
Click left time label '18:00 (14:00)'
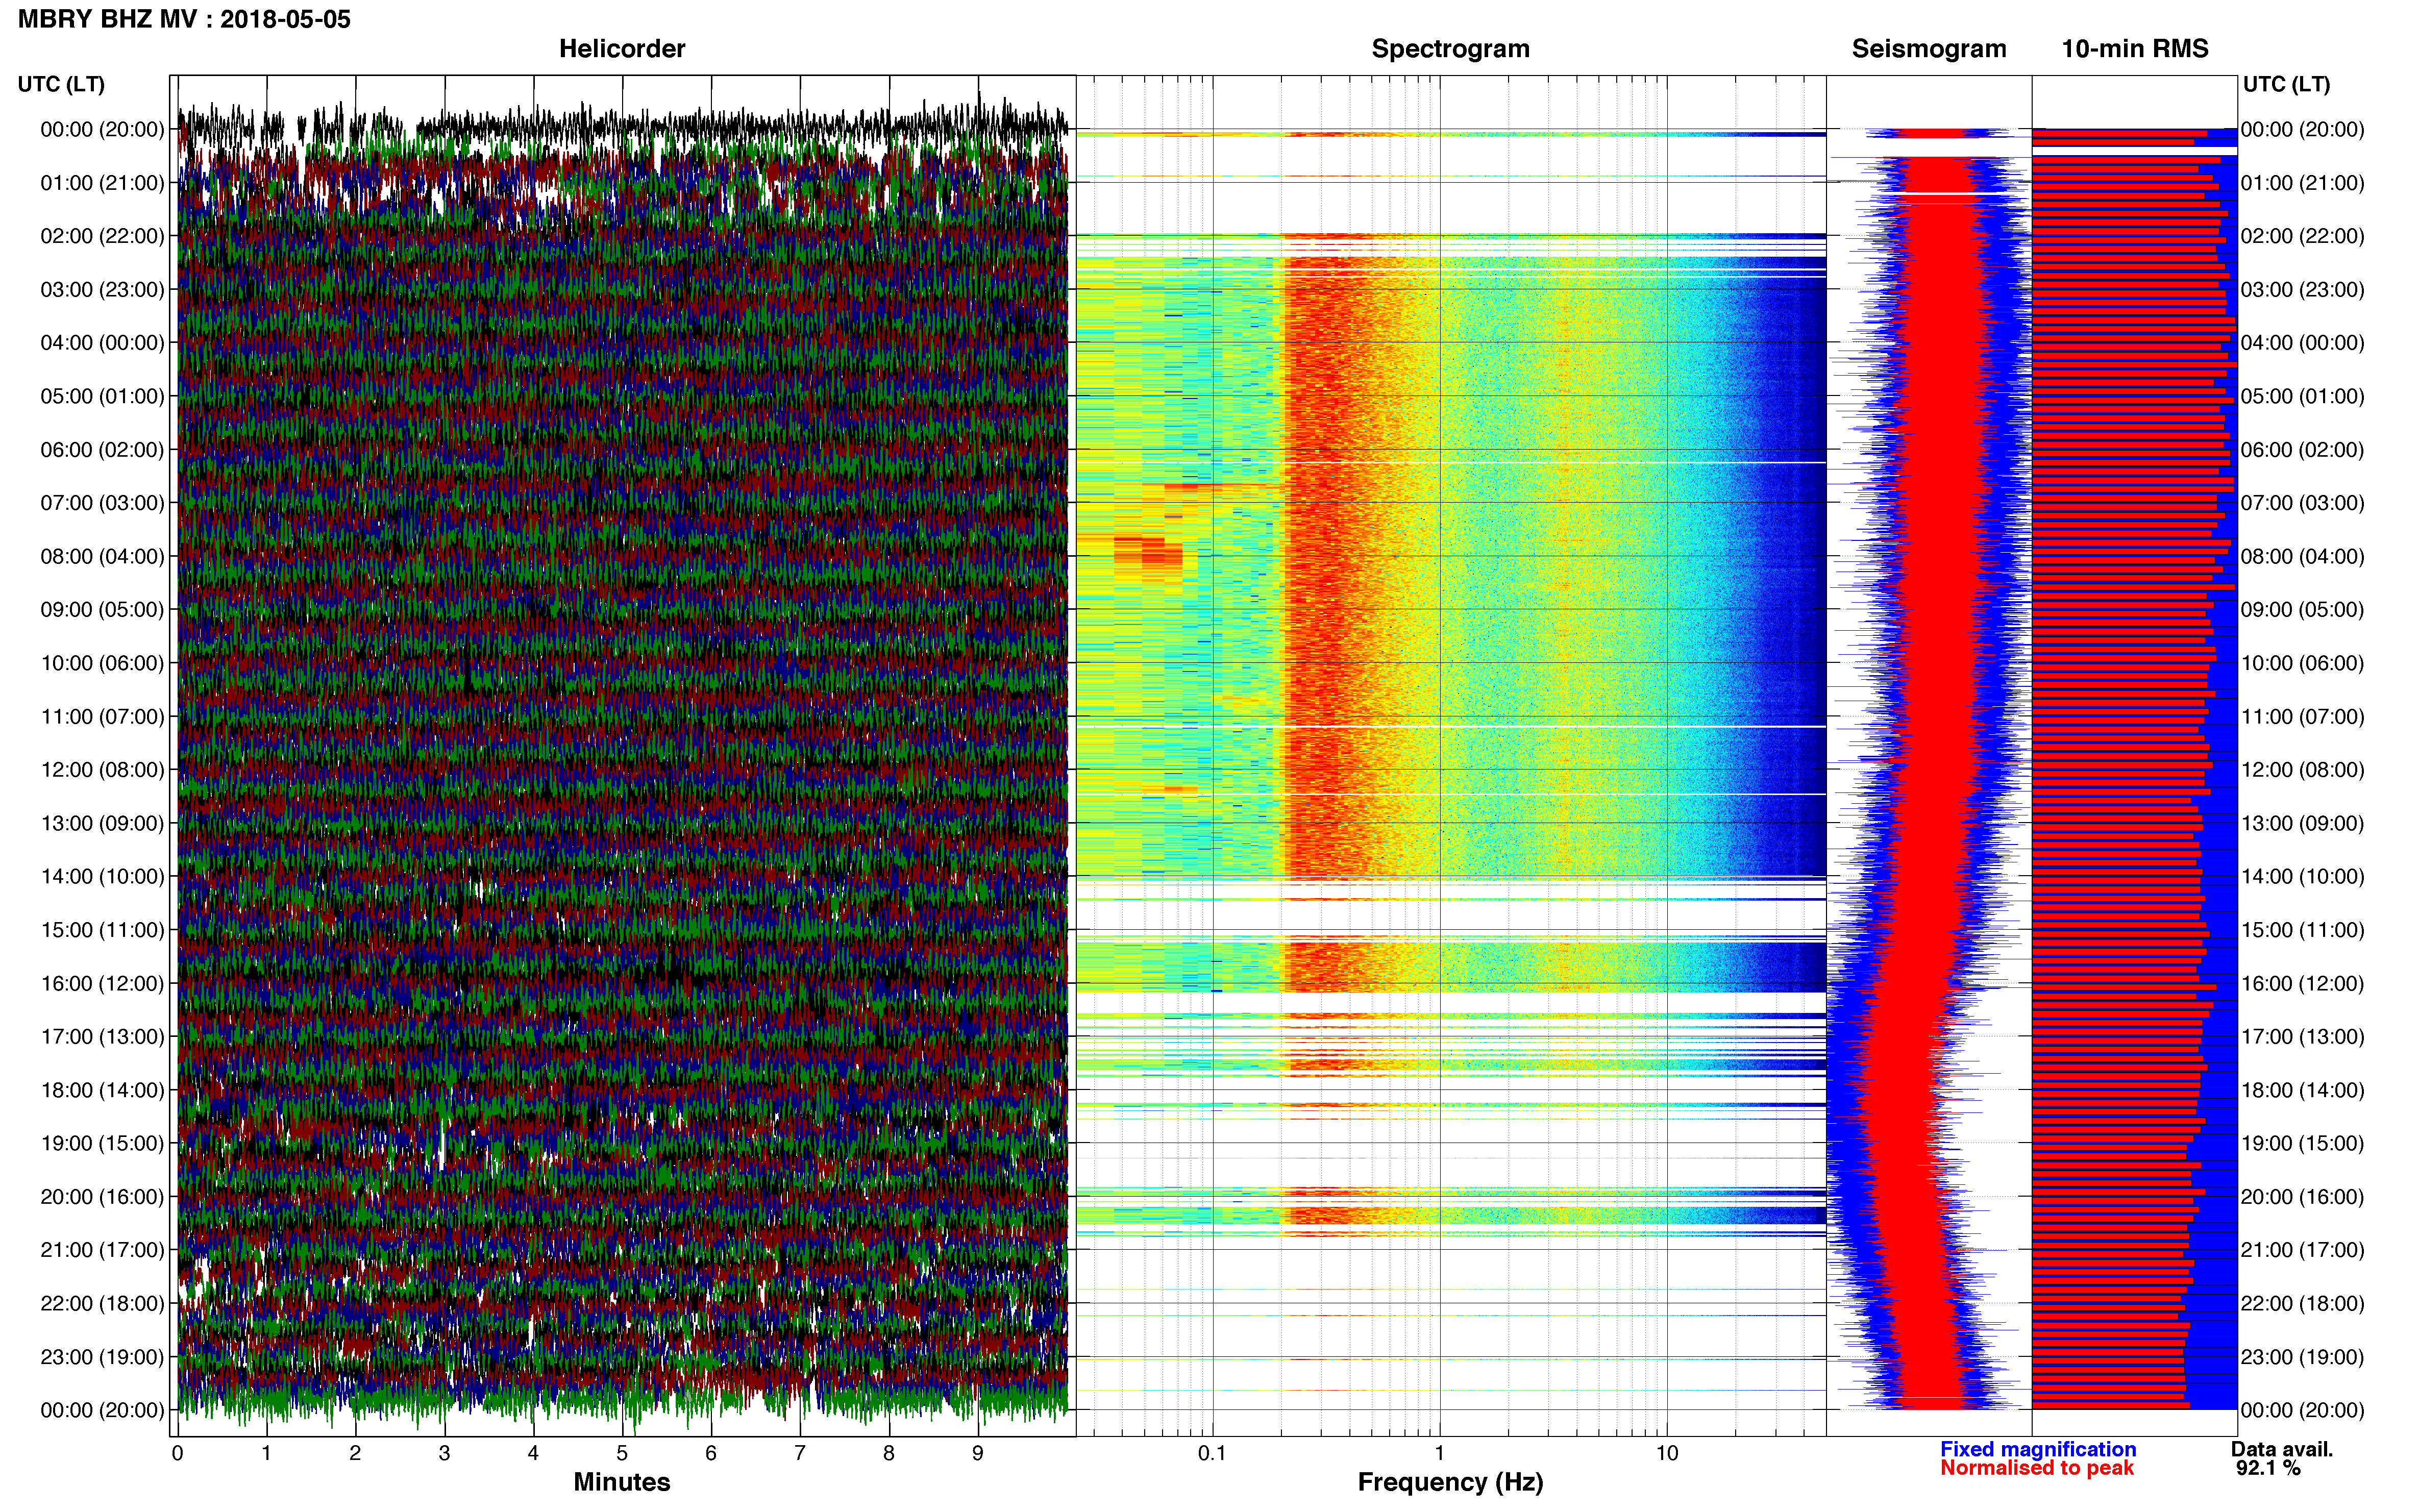[x=102, y=1090]
